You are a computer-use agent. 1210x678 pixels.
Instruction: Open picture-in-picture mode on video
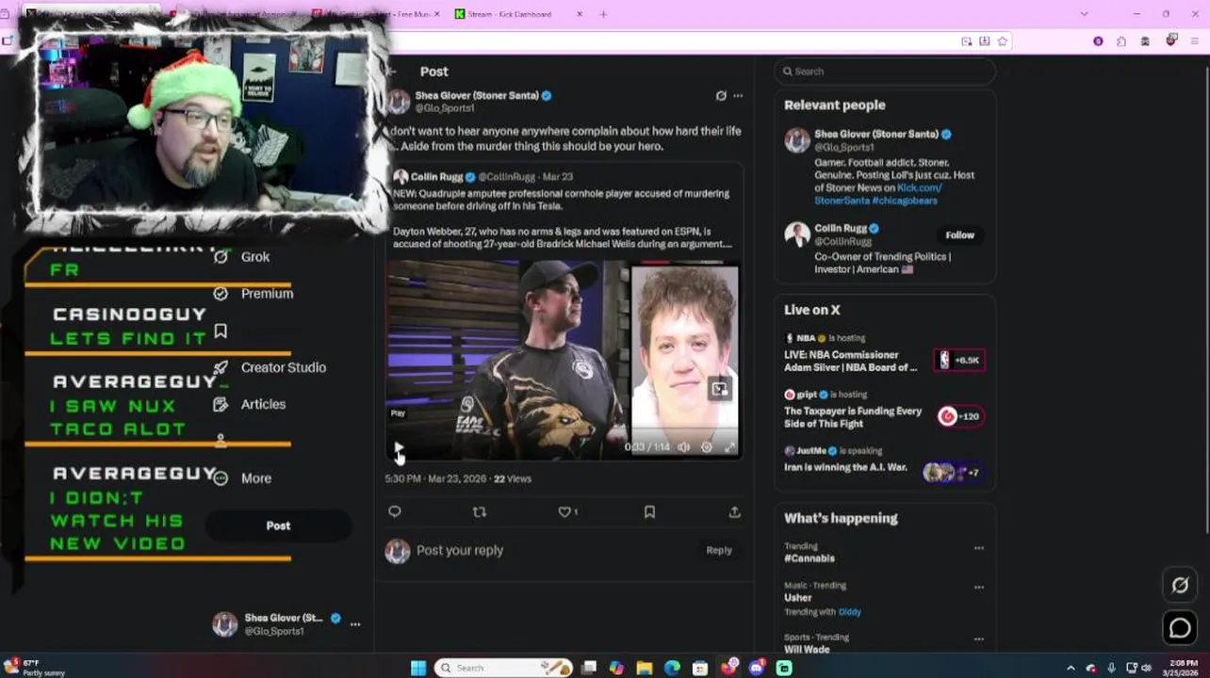[720, 389]
